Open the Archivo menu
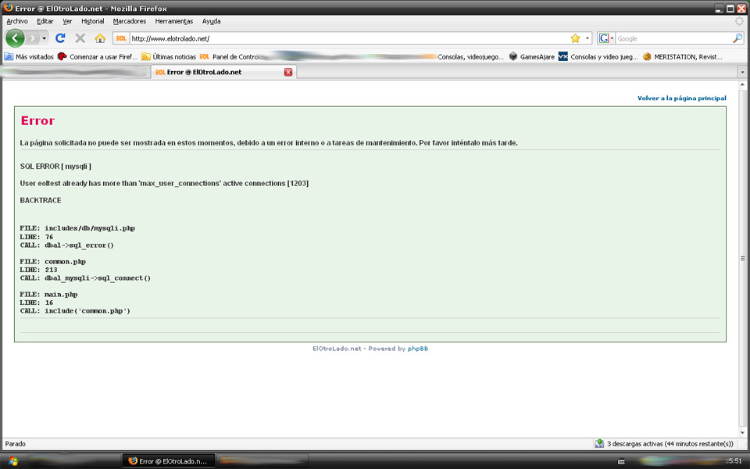The height and width of the screenshot is (469, 750). point(17,21)
